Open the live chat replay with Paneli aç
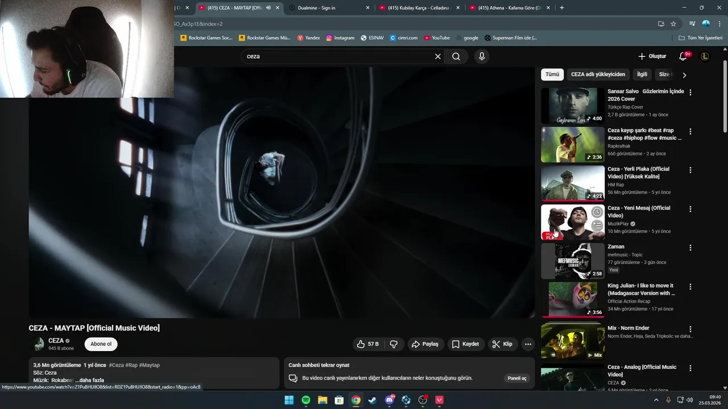Screen dimensions: 728x409 (517, 378)
